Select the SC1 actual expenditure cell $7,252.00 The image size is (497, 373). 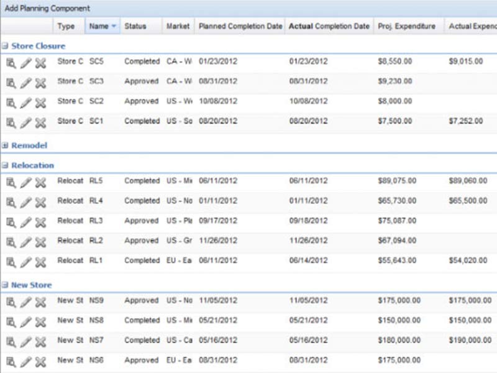coord(466,121)
